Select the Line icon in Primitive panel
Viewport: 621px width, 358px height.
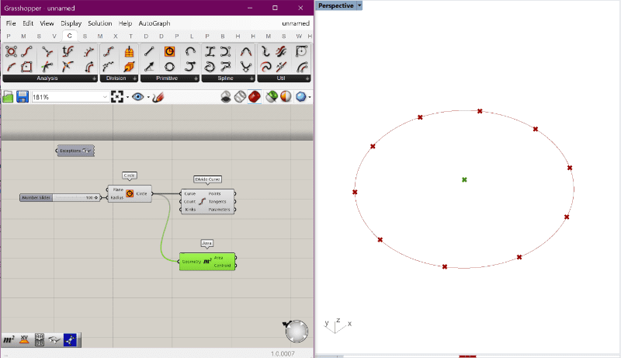point(149,51)
